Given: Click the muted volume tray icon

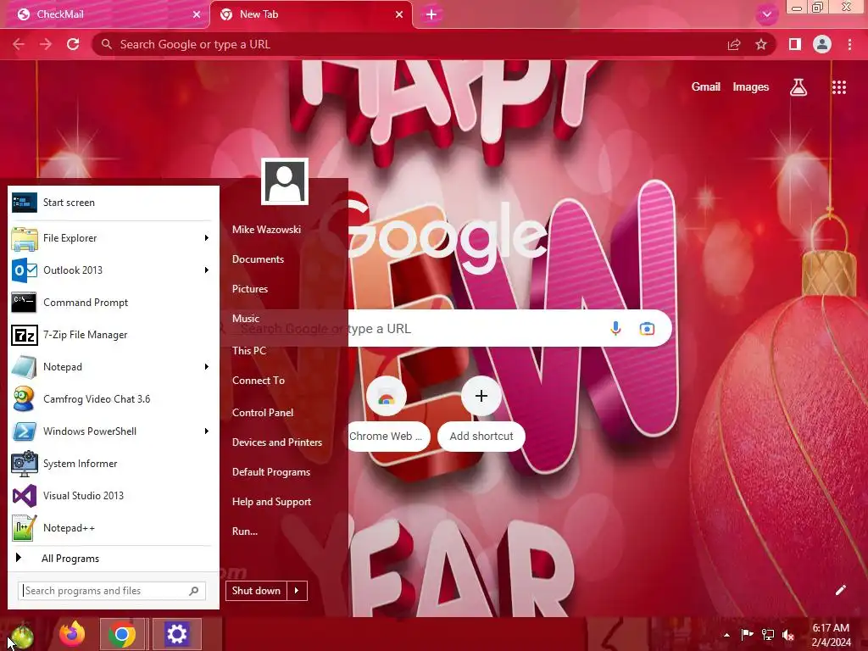Looking at the screenshot, I should pos(788,634).
